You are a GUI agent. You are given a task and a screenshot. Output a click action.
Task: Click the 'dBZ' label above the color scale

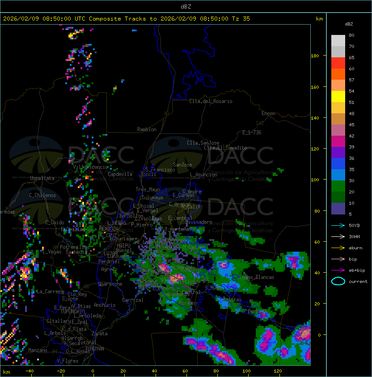coord(349,24)
